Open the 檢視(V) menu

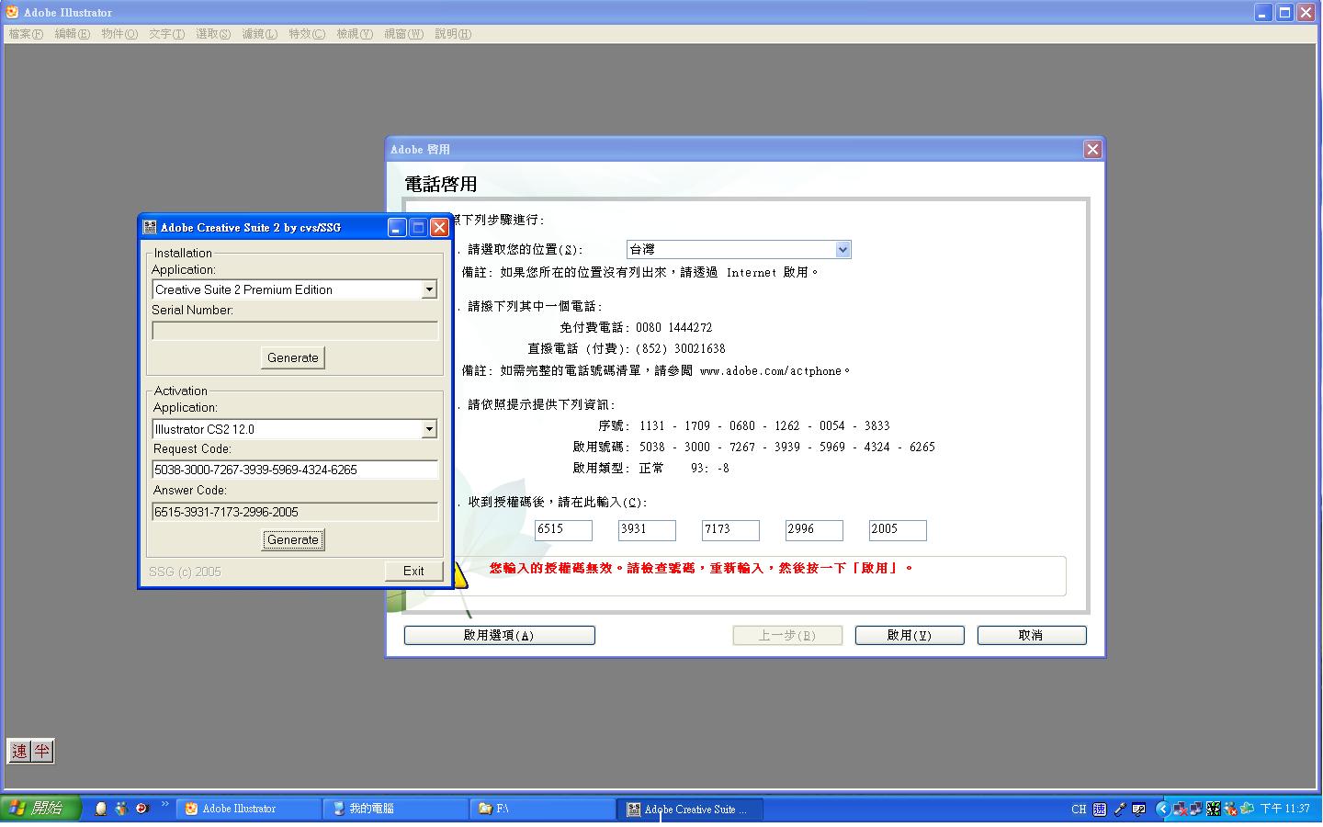[355, 34]
